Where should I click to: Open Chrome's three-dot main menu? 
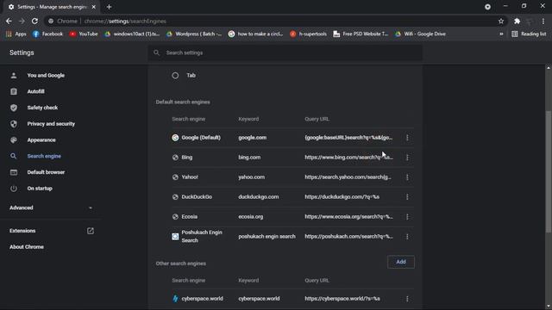[543, 21]
